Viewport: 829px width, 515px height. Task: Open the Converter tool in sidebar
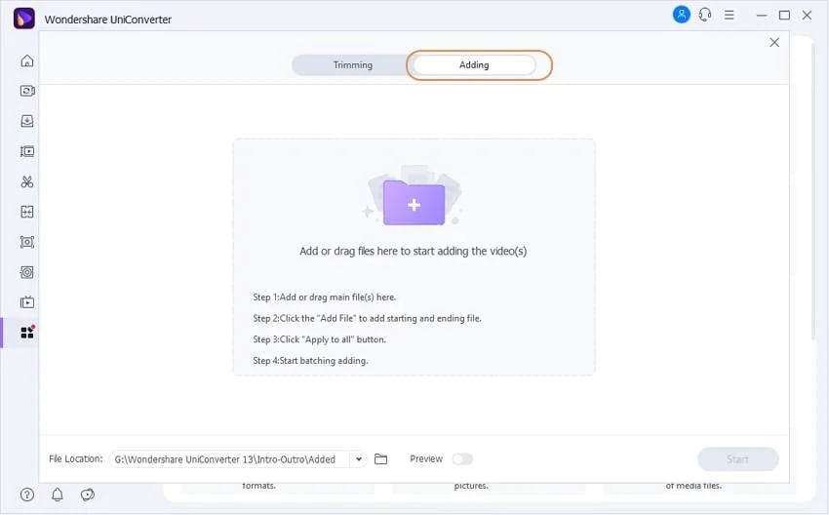[27, 91]
